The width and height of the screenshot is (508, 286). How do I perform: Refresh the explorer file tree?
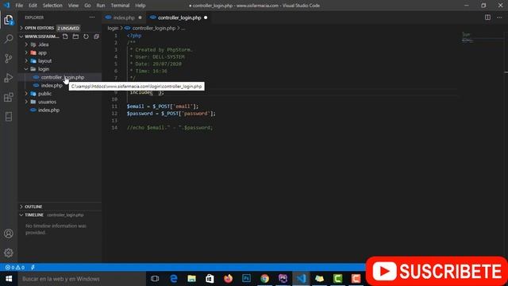click(x=86, y=37)
